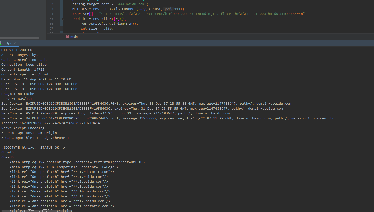Screen dimensions: 374x212
Task: Place cursor on the www.baidu.com string
Action: pyautogui.click(x=131, y=4)
